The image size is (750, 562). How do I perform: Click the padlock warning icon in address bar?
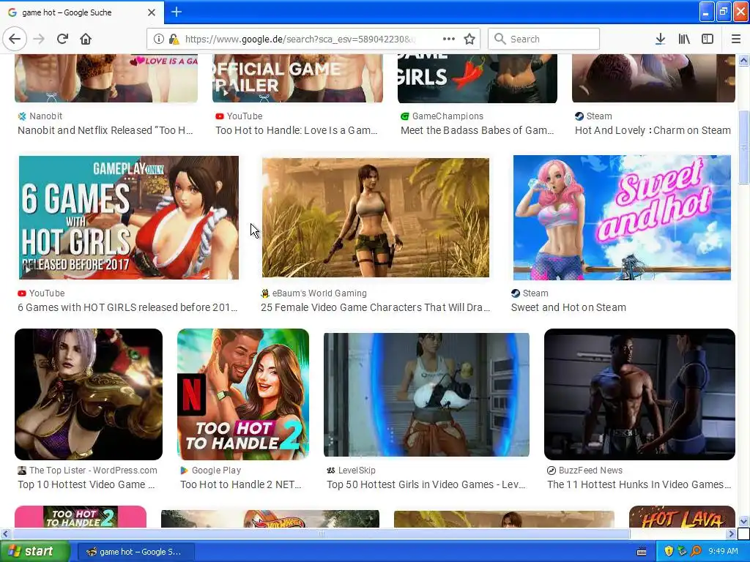pyautogui.click(x=174, y=40)
